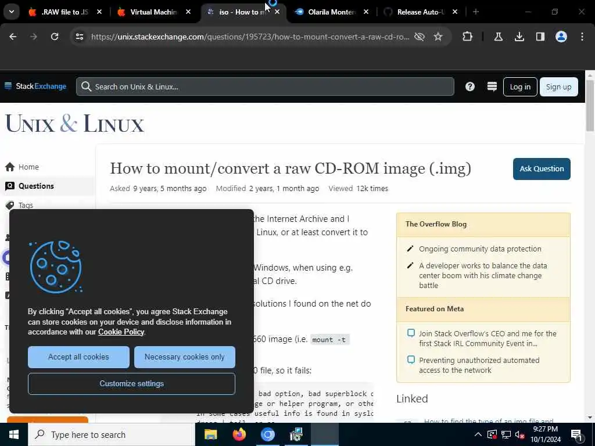The width and height of the screenshot is (595, 446).
Task: Go back to the previous page
Action: (13, 37)
